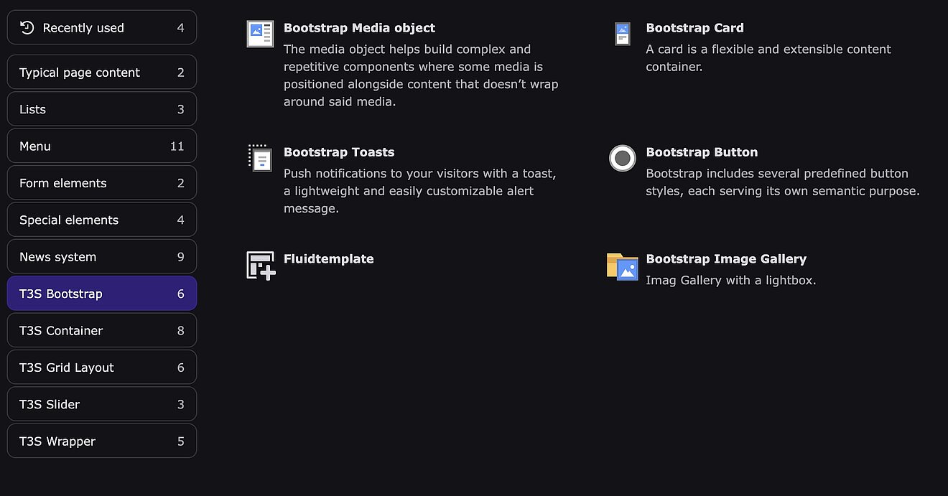
Task: Click the Bootstrap Image Gallery folder icon
Action: (x=622, y=266)
